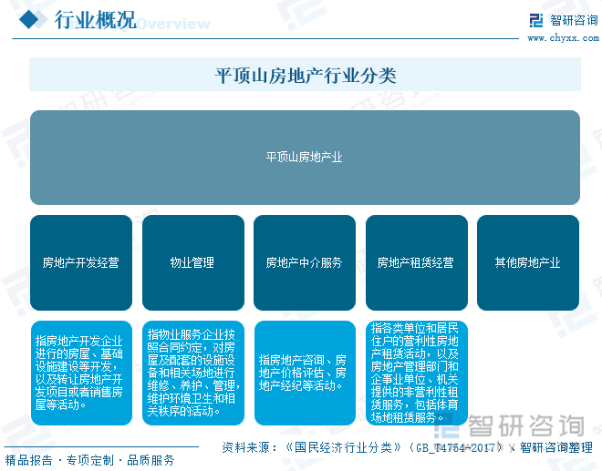The height and width of the screenshot is (471, 602).
Task: Click the 精品报告·专项定制·品质服务 slogan
Action: [x=89, y=460]
